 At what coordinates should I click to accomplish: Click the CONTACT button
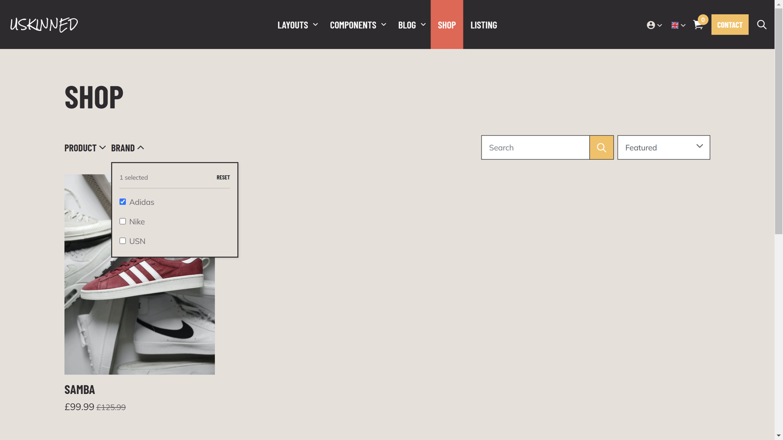730,24
